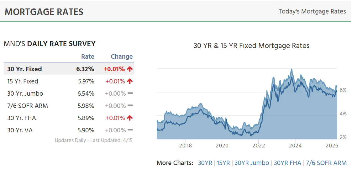Image resolution: width=352 pixels, height=170 pixels.
Task: Click gray dash icon for 7/6 SOFR ARM
Action: pos(130,106)
